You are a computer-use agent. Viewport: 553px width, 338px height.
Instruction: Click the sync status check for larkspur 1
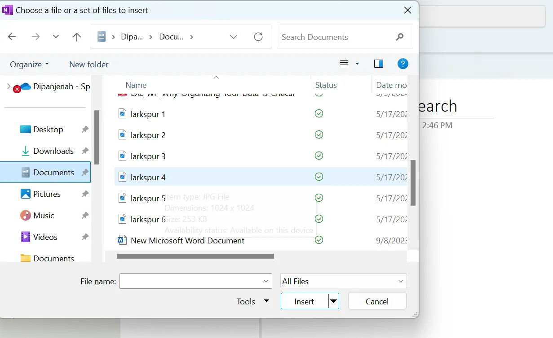[x=319, y=114]
